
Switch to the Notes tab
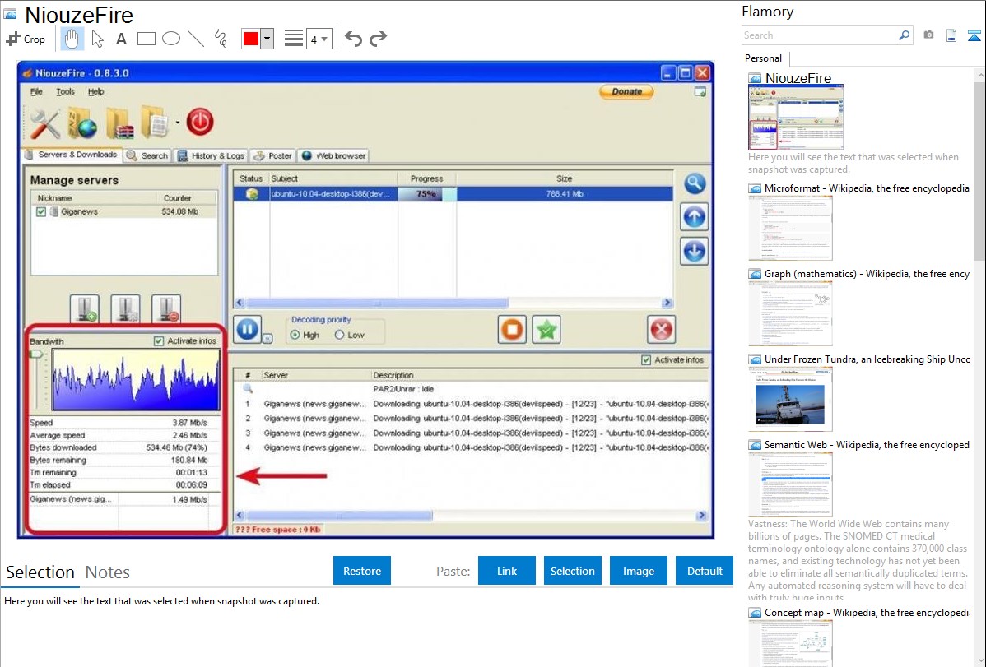click(x=108, y=572)
